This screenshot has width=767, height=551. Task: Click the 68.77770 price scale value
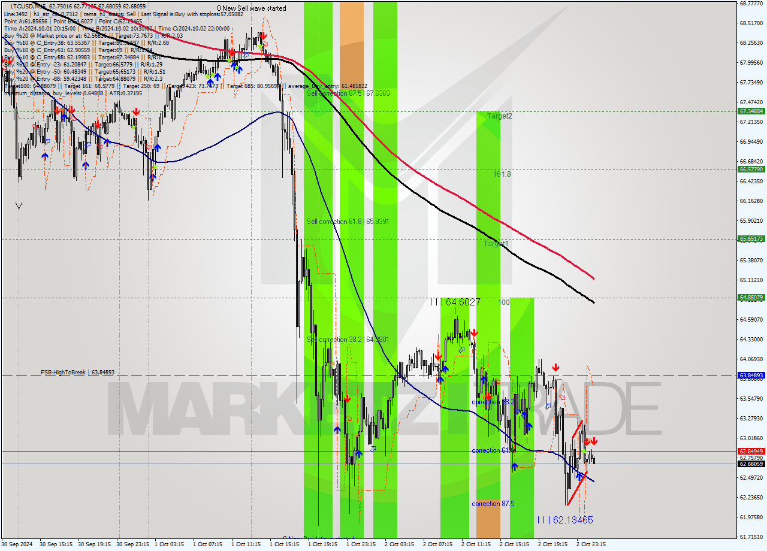(x=751, y=3)
